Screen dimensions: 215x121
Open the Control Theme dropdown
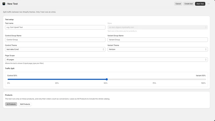pyautogui.click(x=55, y=49)
